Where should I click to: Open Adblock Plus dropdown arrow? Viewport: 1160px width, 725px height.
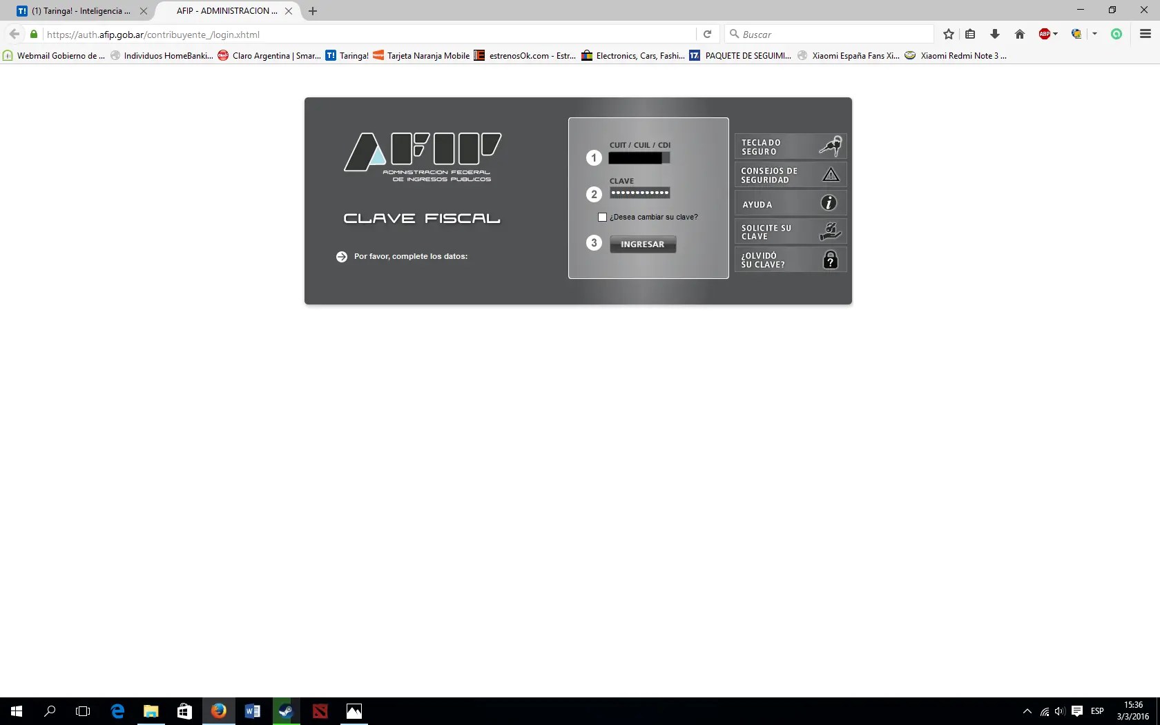pos(1056,34)
